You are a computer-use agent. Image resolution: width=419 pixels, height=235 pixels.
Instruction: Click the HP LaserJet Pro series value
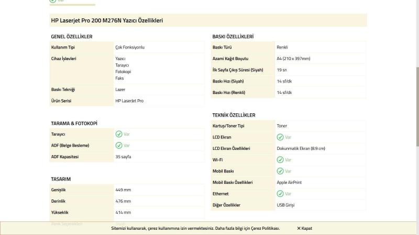pyautogui.click(x=129, y=101)
